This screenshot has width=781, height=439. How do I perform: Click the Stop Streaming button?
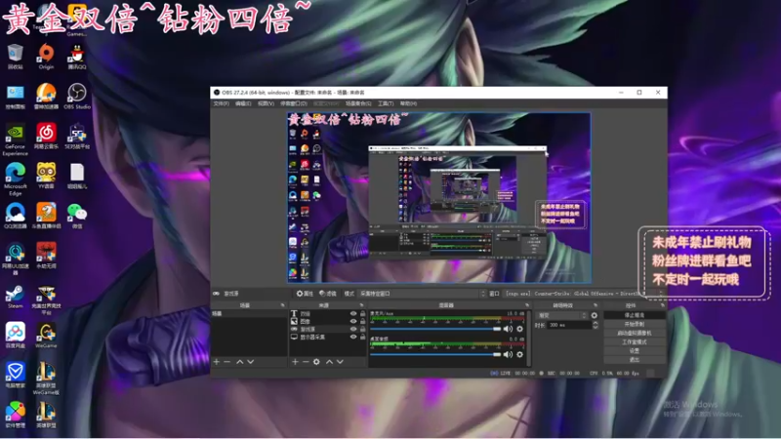[x=634, y=315]
